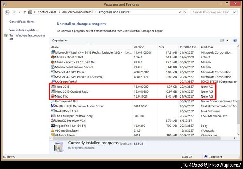This screenshot has width=243, height=169.
Task: Select MSXML 4.0 SP3 Parser icon, version 4.30.2100.0
Action: click(53, 72)
